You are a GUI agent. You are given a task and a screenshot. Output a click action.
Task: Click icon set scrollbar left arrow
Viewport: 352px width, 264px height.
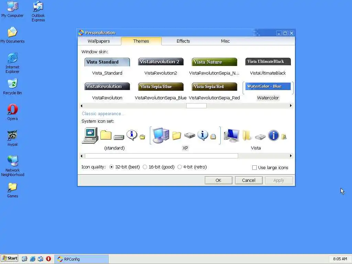click(x=81, y=156)
